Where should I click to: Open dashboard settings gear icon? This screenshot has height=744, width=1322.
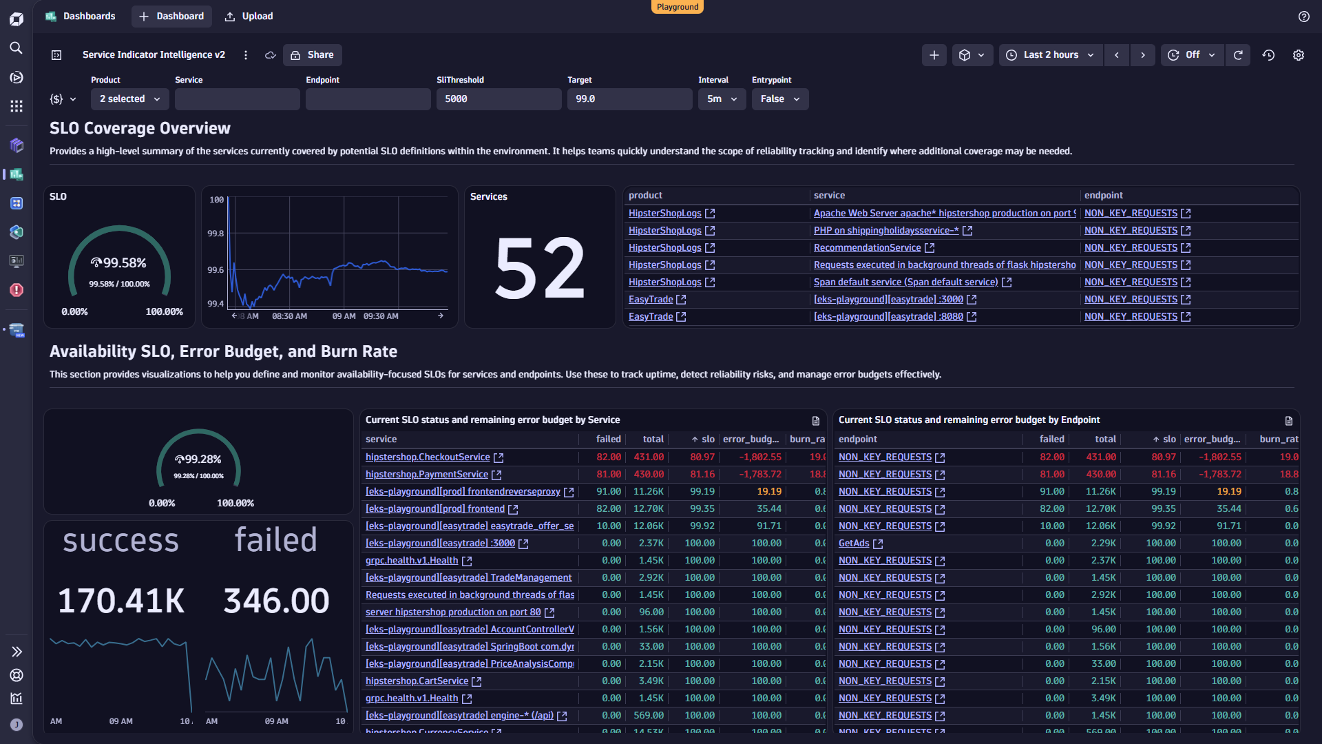click(x=1298, y=55)
